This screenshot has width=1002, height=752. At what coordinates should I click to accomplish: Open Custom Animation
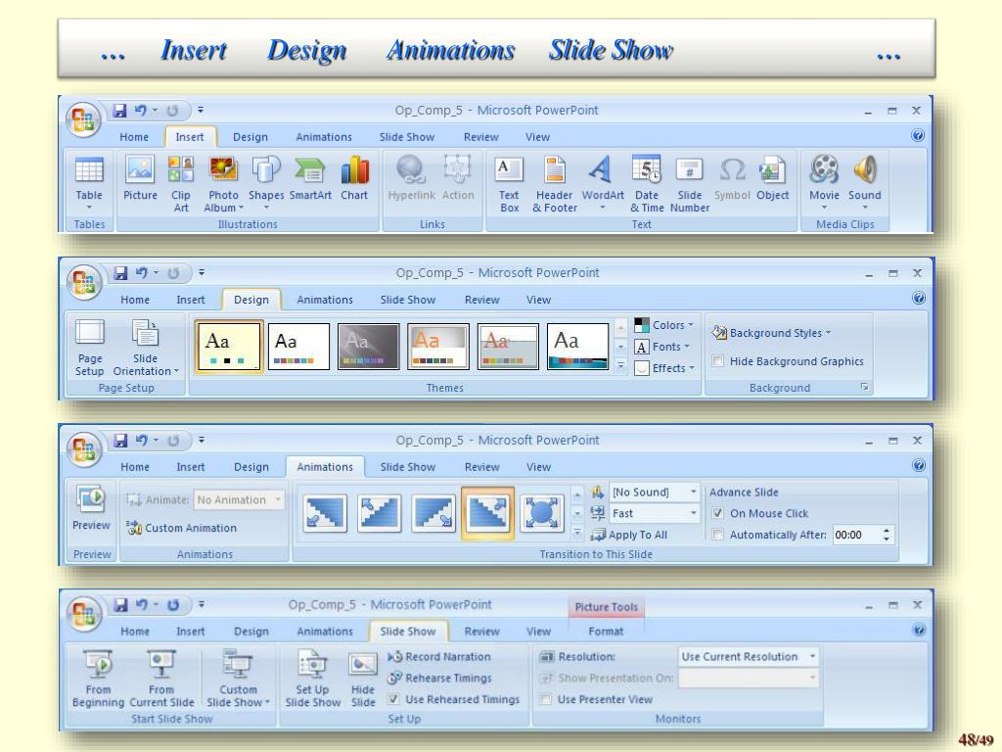181,528
